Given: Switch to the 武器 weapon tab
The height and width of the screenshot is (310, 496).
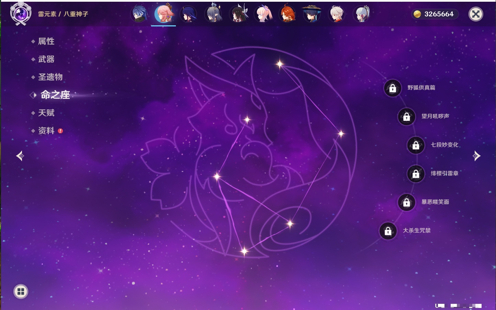Looking at the screenshot, I should coord(46,59).
